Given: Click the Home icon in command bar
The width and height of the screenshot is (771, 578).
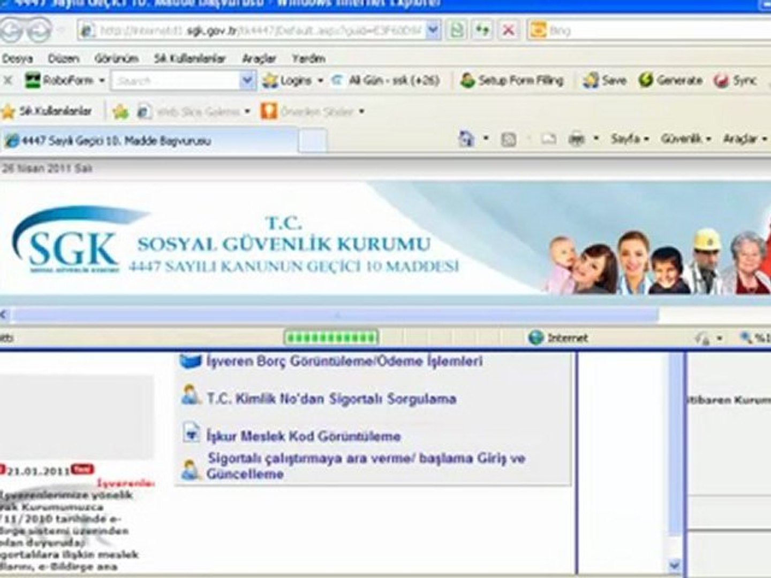Looking at the screenshot, I should [466, 139].
